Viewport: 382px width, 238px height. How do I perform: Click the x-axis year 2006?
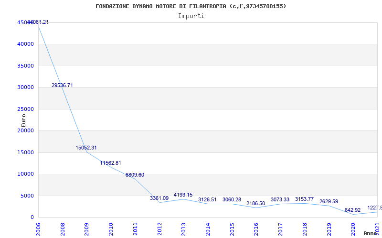38,229
